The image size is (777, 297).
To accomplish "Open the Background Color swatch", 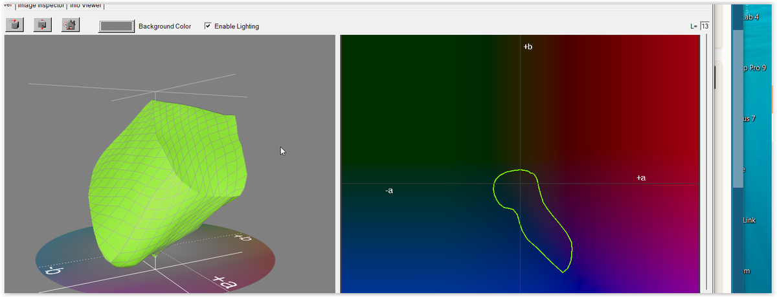I will click(x=116, y=26).
